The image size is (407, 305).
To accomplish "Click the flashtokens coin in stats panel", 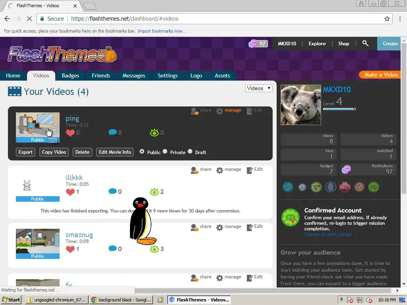I will (346, 170).
